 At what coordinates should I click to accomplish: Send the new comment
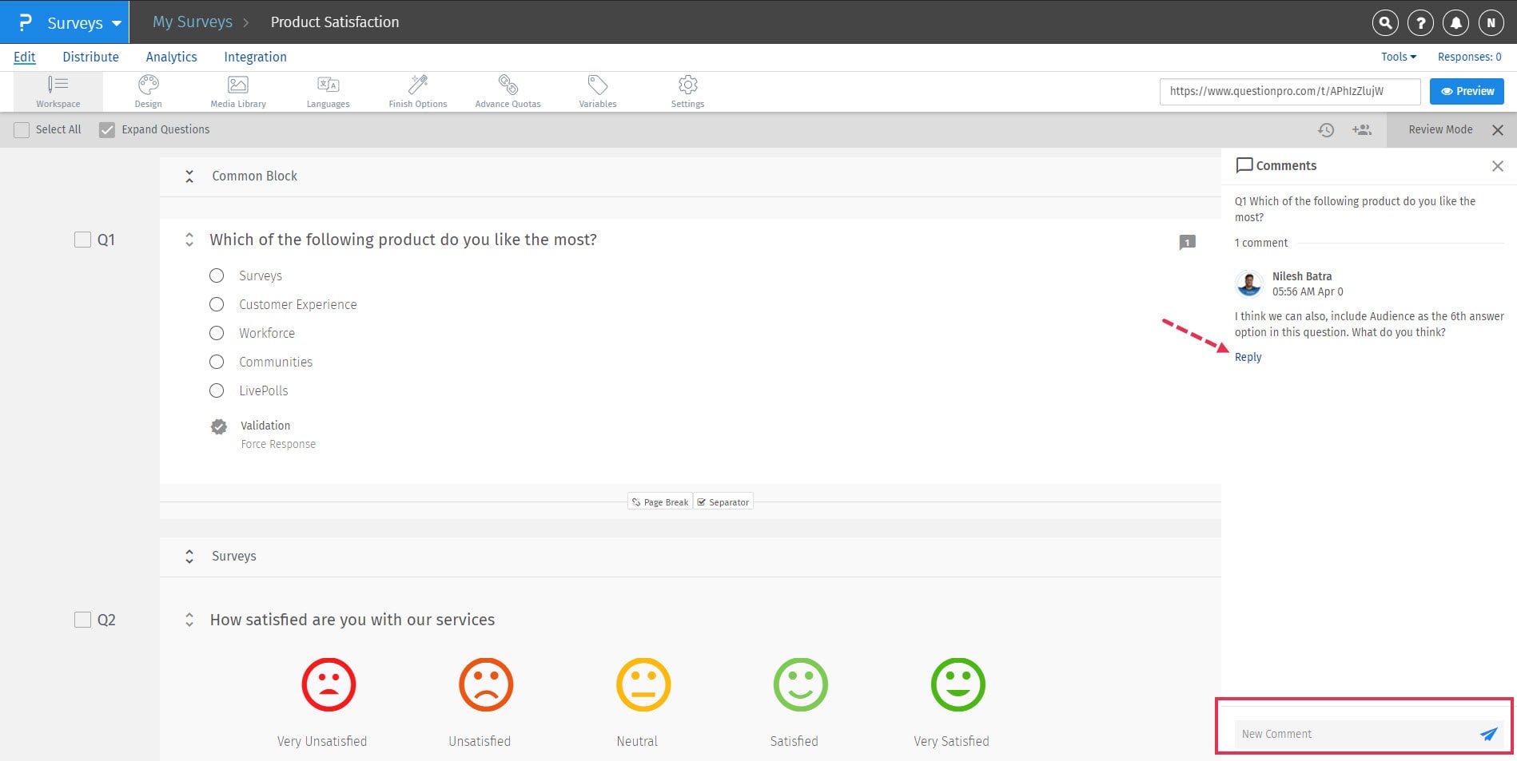1487,734
